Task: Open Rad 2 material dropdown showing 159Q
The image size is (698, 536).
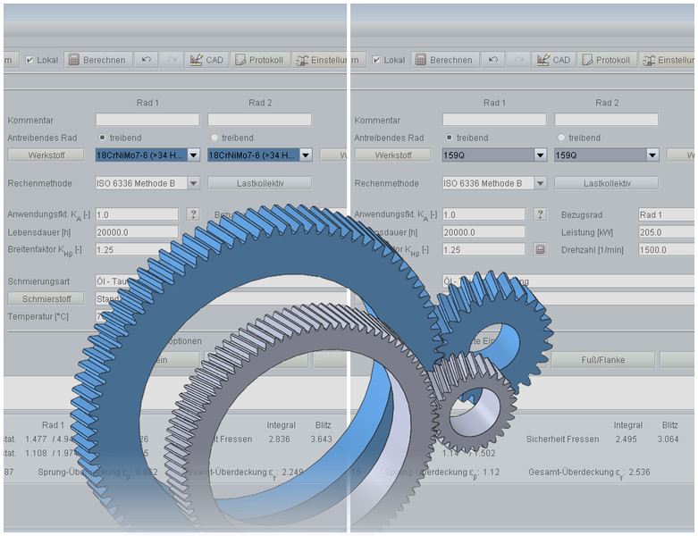Action: (652, 155)
